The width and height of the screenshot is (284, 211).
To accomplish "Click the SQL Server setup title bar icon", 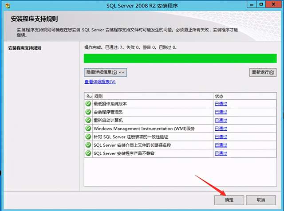I will coord(8,6).
